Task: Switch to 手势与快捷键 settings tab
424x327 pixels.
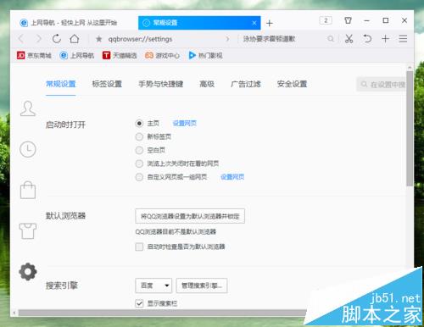Action: coord(160,84)
